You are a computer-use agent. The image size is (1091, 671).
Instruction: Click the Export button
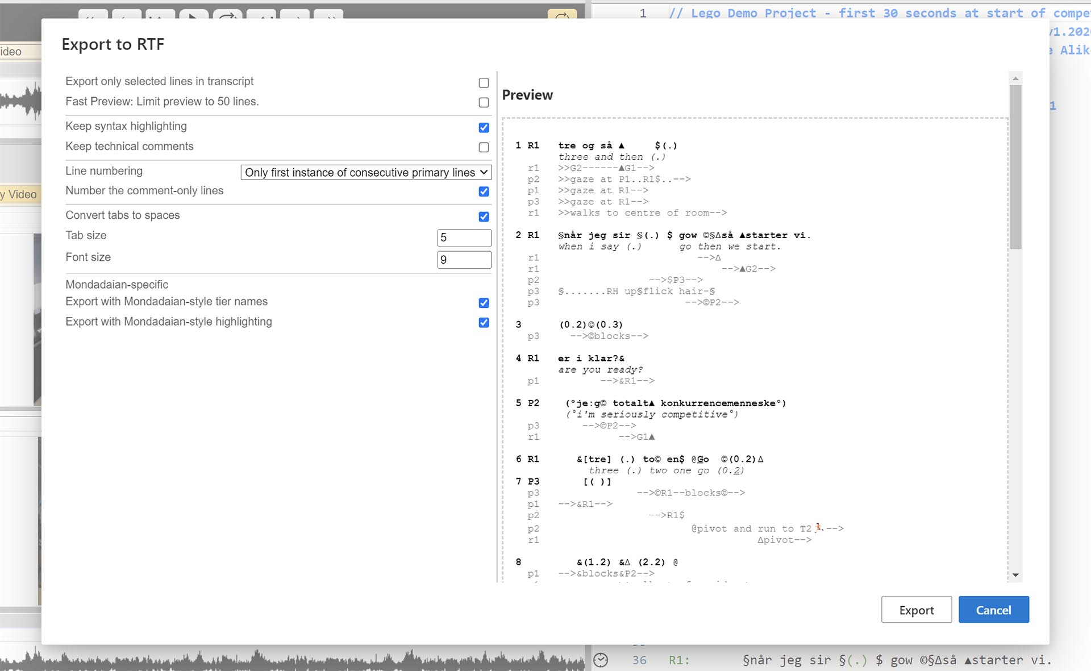[916, 610]
